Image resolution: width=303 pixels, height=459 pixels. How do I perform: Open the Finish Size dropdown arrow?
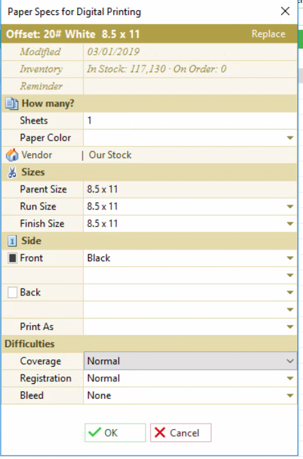[290, 224]
